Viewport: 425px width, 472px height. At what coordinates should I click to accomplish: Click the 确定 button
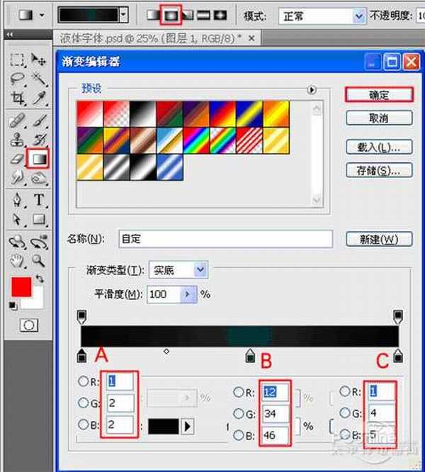tap(379, 95)
